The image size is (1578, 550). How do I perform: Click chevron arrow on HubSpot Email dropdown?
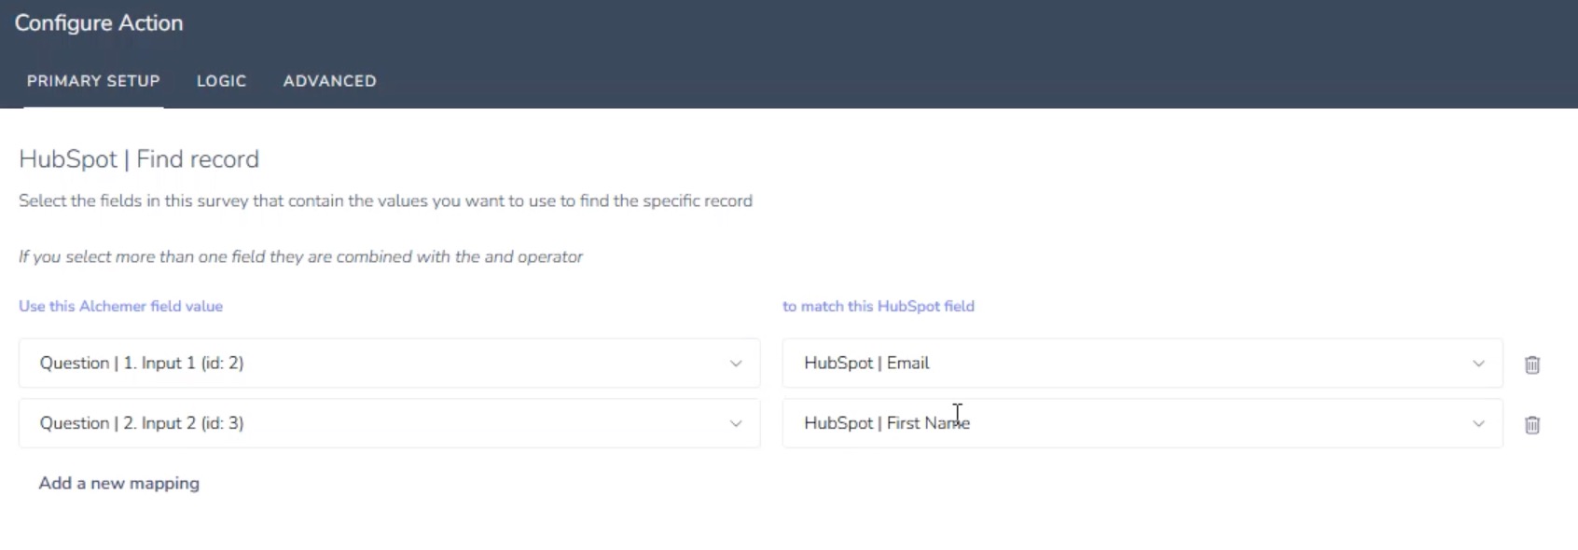(1478, 364)
